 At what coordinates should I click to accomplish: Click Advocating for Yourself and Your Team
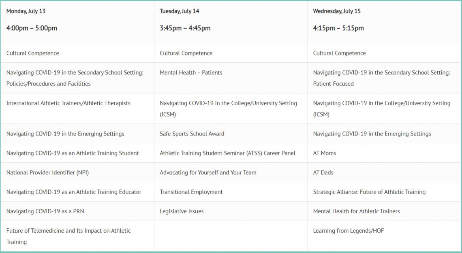coord(208,173)
